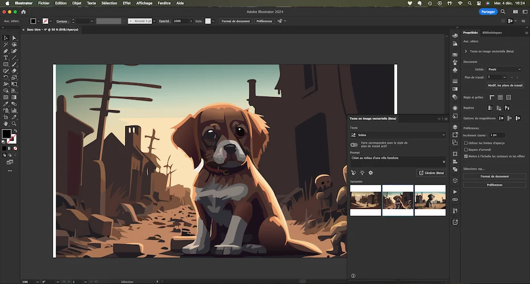Open the zoom level 50% dropdown

click(x=37, y=282)
